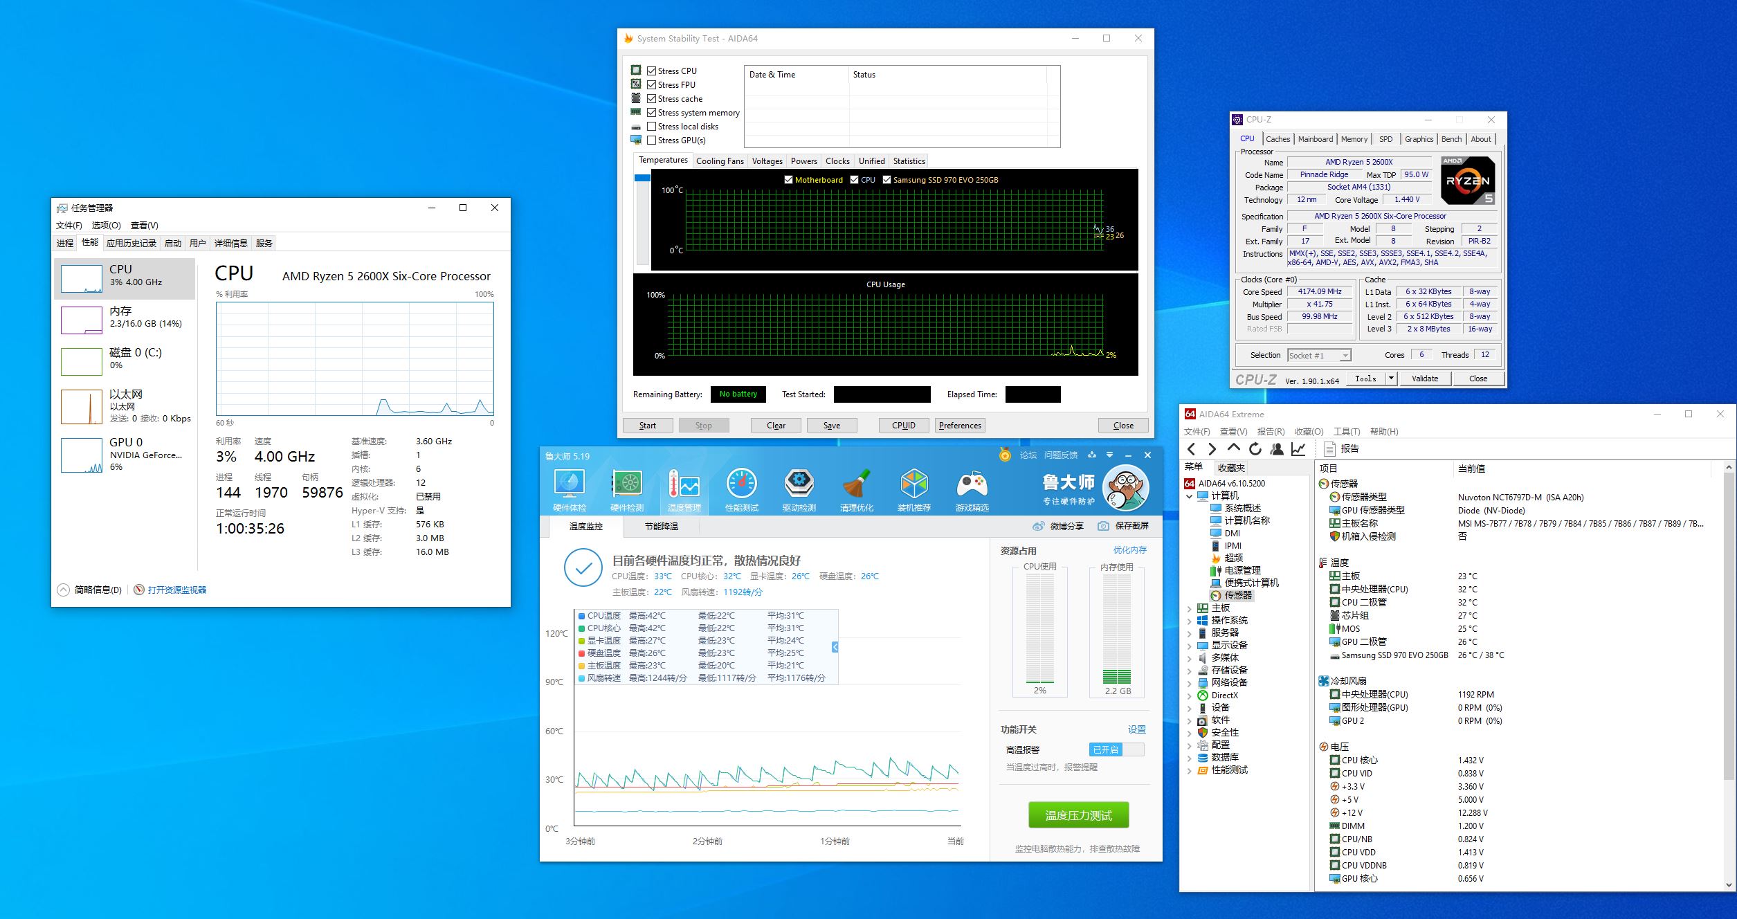The image size is (1737, 919).
Task: Open the Socket #1 selection dropdown
Action: point(1345,356)
